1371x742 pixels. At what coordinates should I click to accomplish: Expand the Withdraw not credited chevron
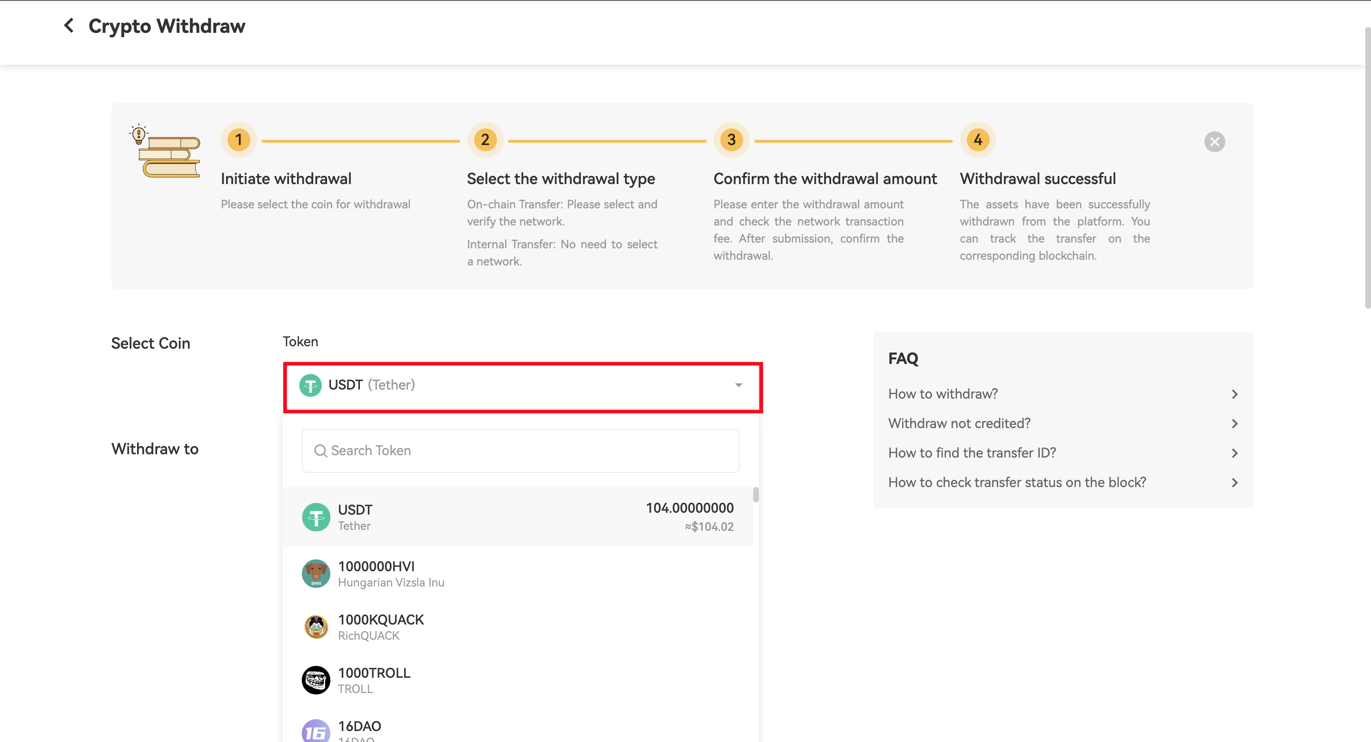[1234, 423]
